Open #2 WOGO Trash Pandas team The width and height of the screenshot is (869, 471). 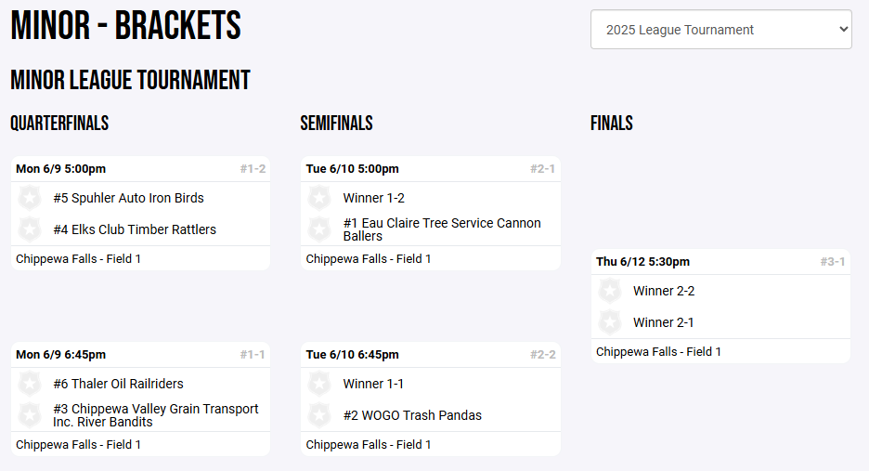tap(412, 415)
